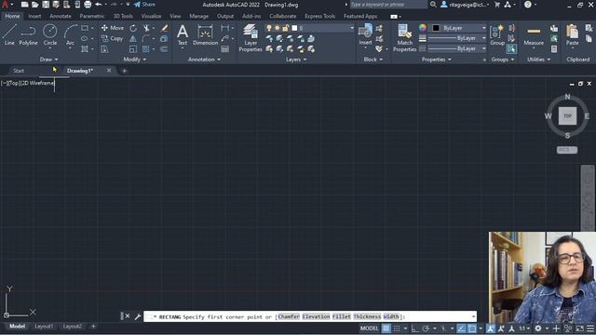Click the Copy tool

coord(112,38)
